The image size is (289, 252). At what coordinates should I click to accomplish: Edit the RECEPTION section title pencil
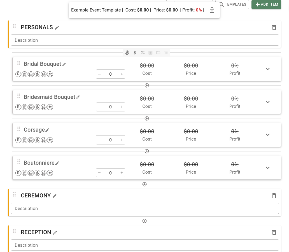tap(55, 233)
